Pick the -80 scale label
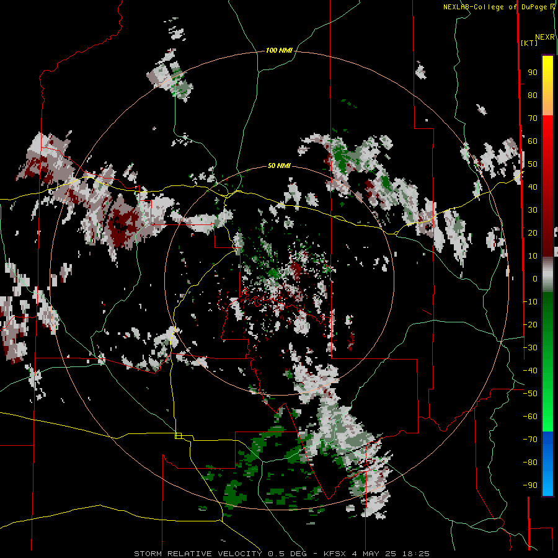Viewport: 558px width, 558px height. [530, 463]
